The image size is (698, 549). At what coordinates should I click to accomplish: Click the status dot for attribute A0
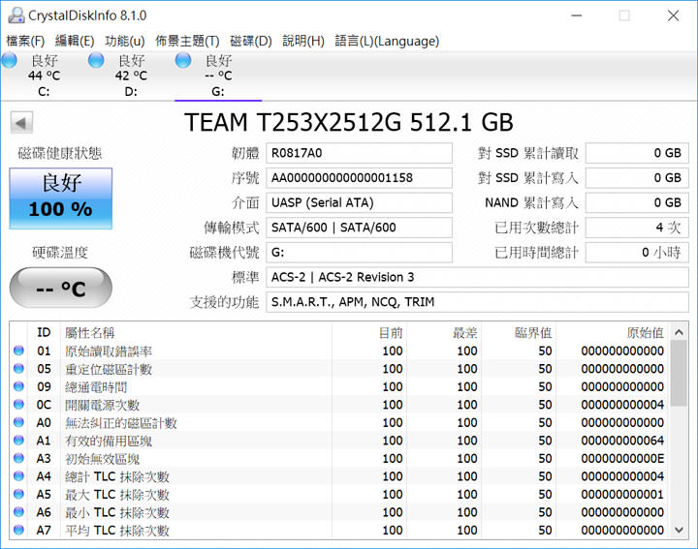(18, 422)
